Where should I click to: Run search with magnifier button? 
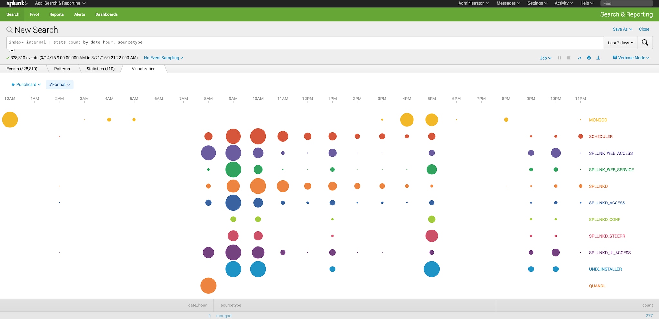pyautogui.click(x=645, y=42)
